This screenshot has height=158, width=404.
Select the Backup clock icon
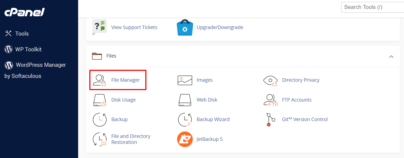tap(100, 119)
